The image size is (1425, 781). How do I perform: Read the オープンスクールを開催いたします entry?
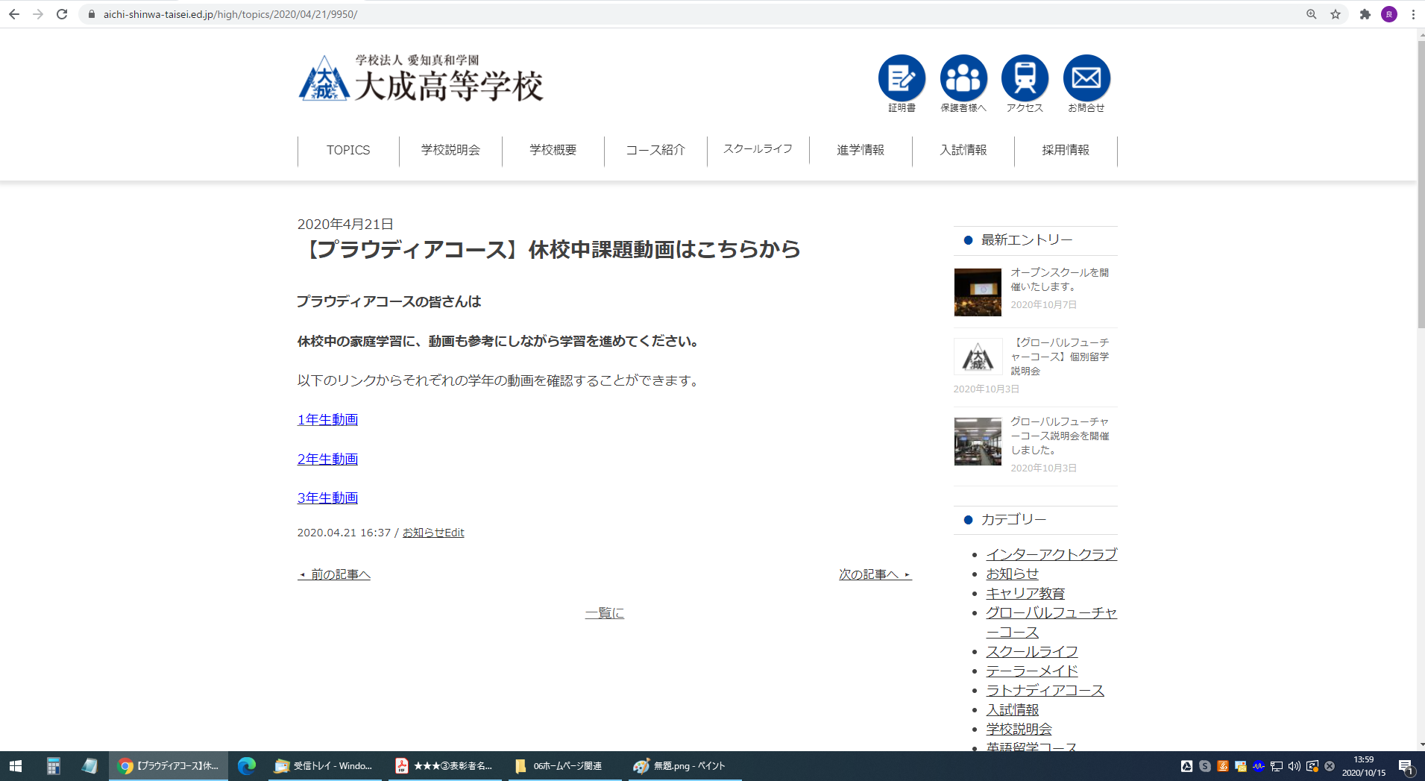(x=1060, y=280)
